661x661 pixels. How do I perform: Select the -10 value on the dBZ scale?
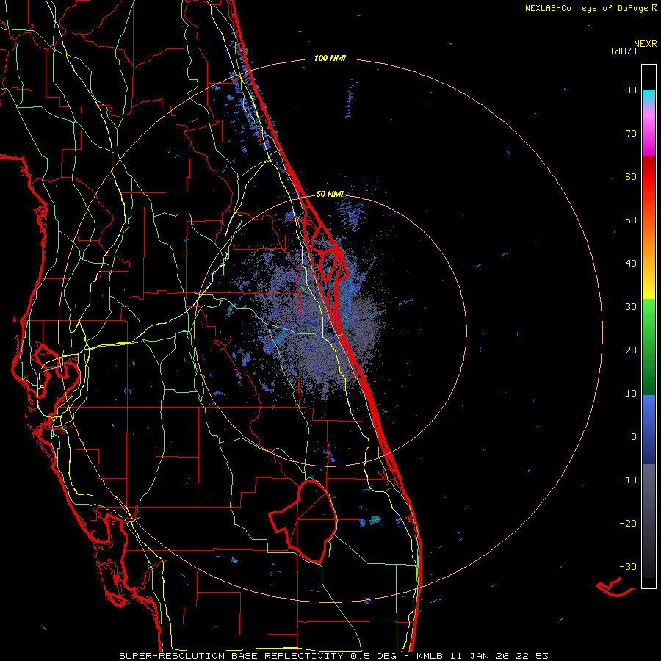(x=628, y=480)
